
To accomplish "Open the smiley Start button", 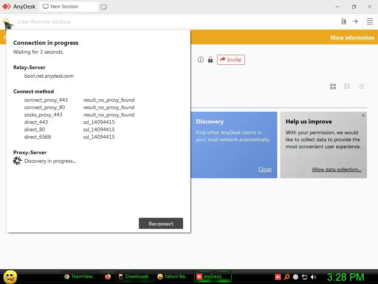I will 10,277.
